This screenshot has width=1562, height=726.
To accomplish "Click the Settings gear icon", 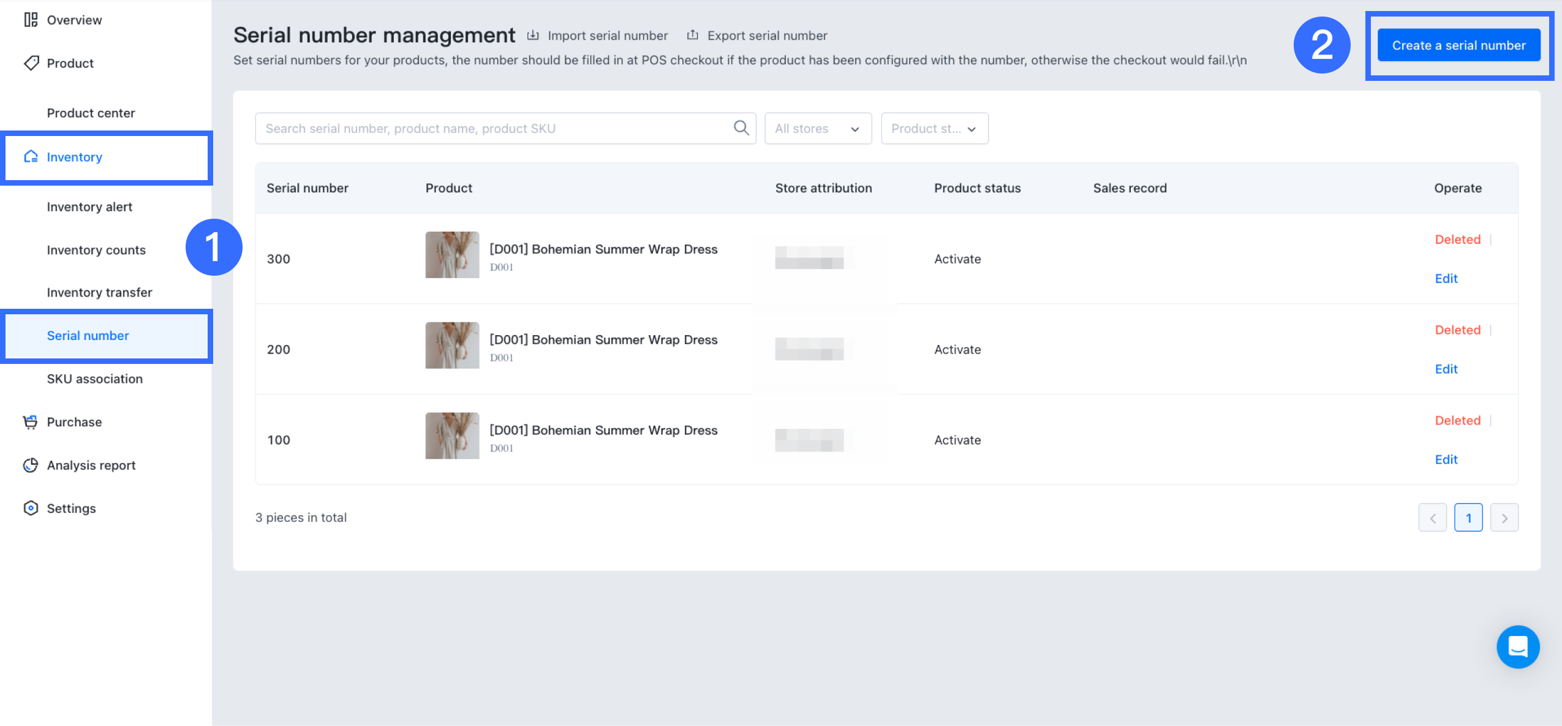I will click(x=31, y=509).
